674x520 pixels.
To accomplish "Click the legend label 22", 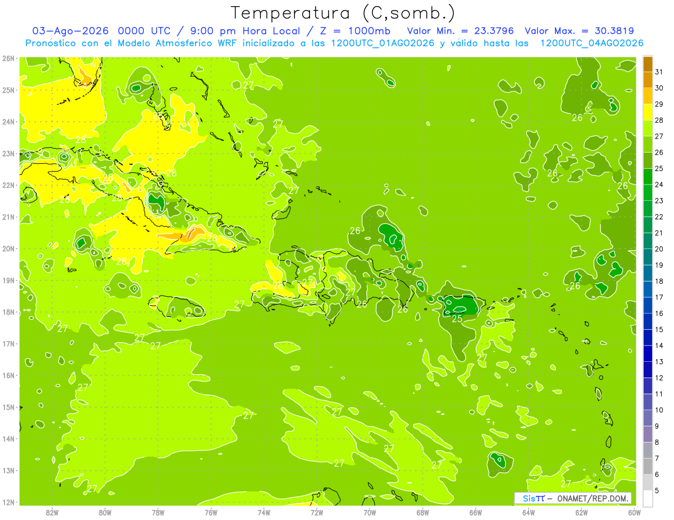I will point(659,217).
